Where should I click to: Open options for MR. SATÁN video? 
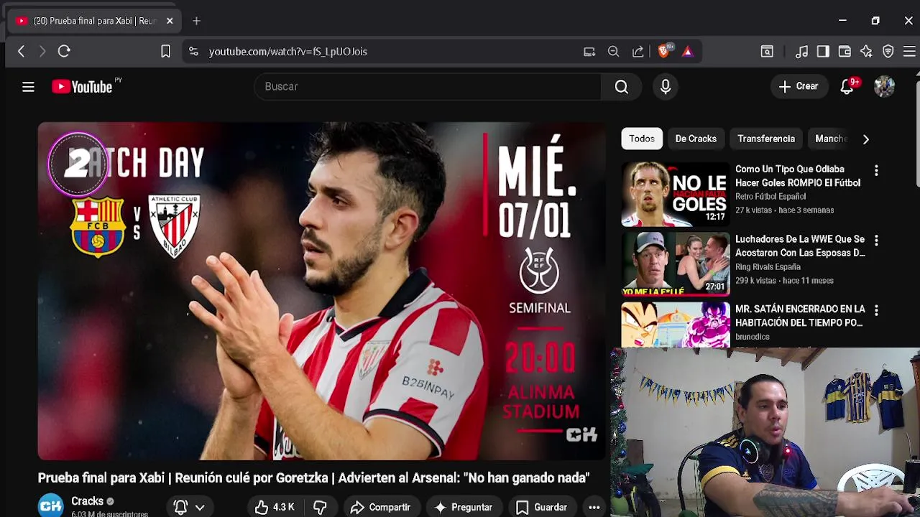coord(876,310)
